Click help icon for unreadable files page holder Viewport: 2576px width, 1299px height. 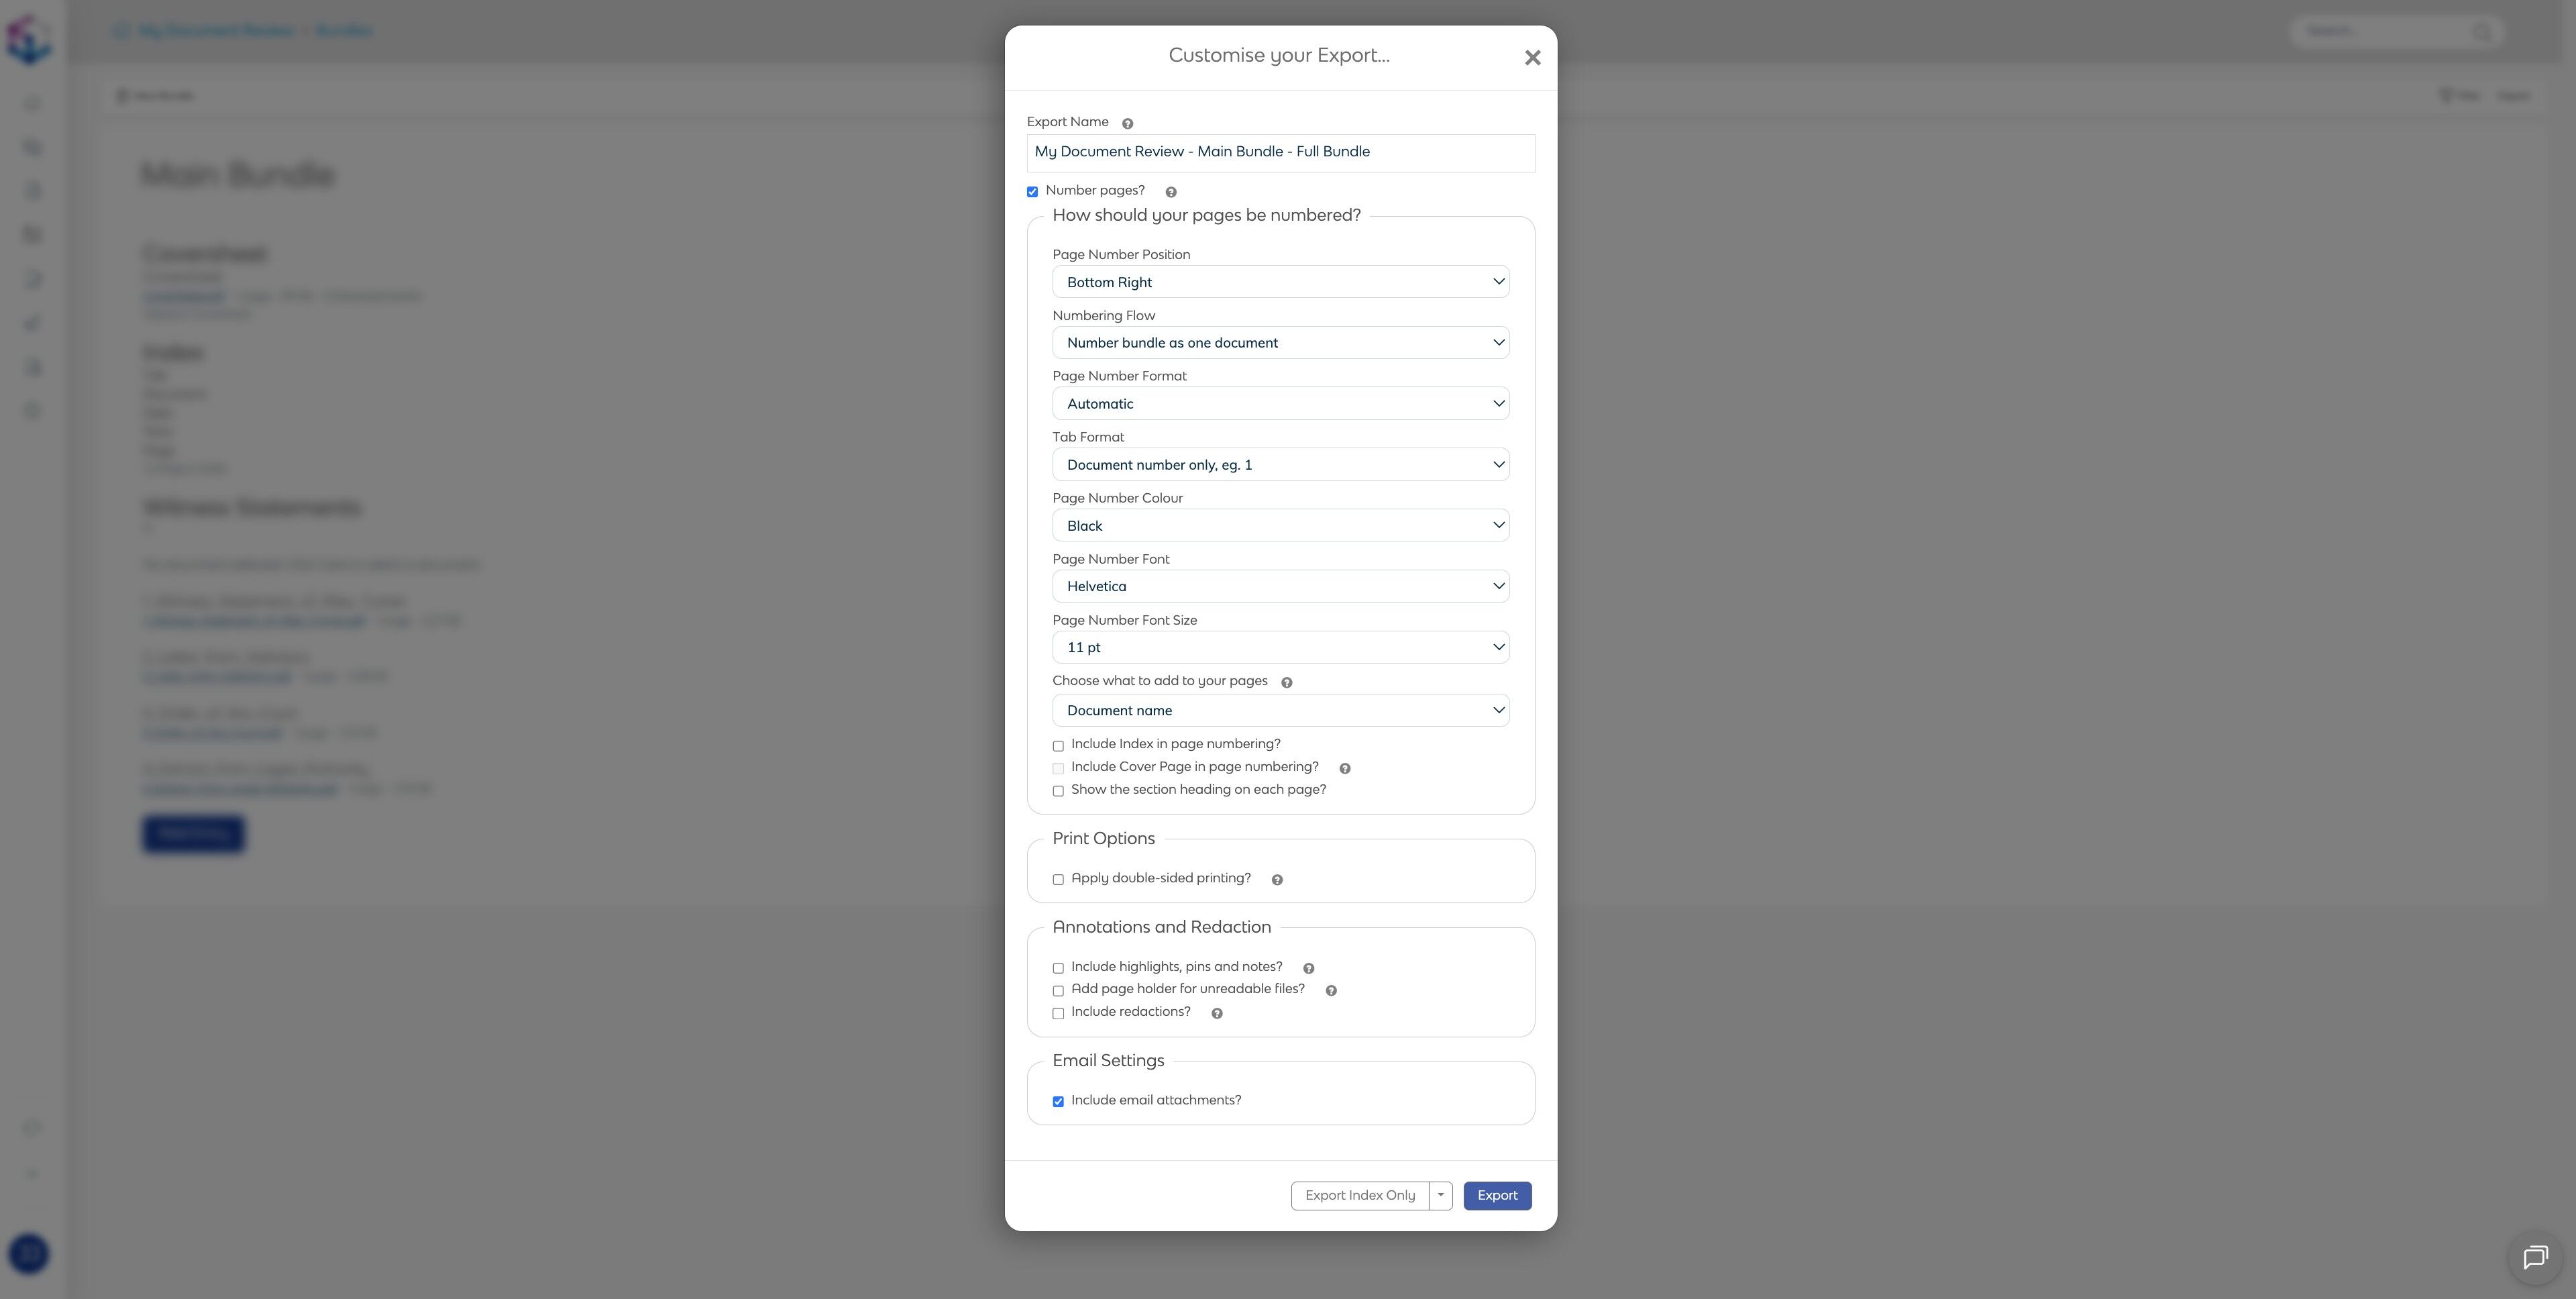1330,991
